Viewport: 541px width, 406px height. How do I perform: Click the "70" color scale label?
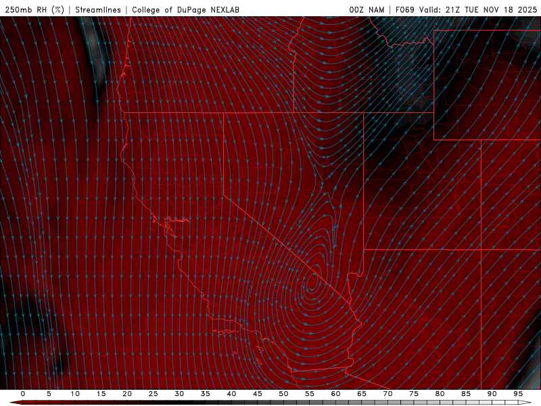pos(387,394)
